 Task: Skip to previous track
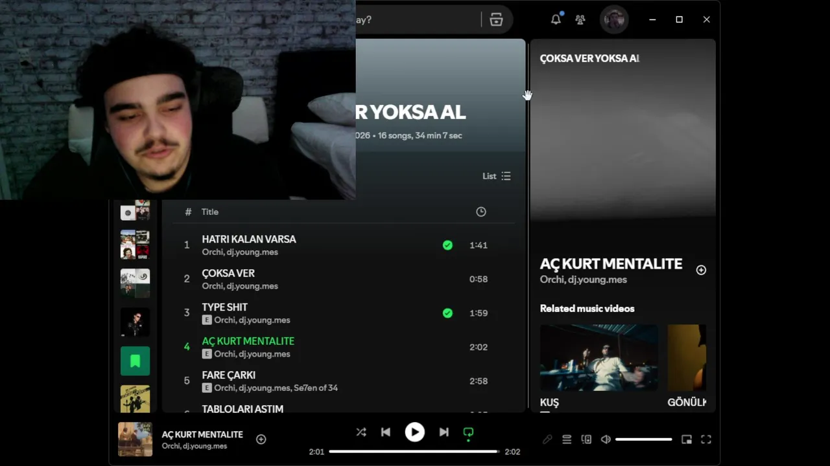pos(386,432)
